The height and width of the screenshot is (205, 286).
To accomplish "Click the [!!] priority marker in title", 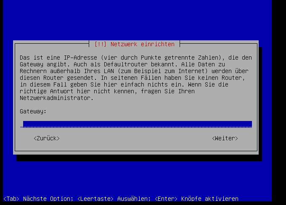I will tap(101, 44).
